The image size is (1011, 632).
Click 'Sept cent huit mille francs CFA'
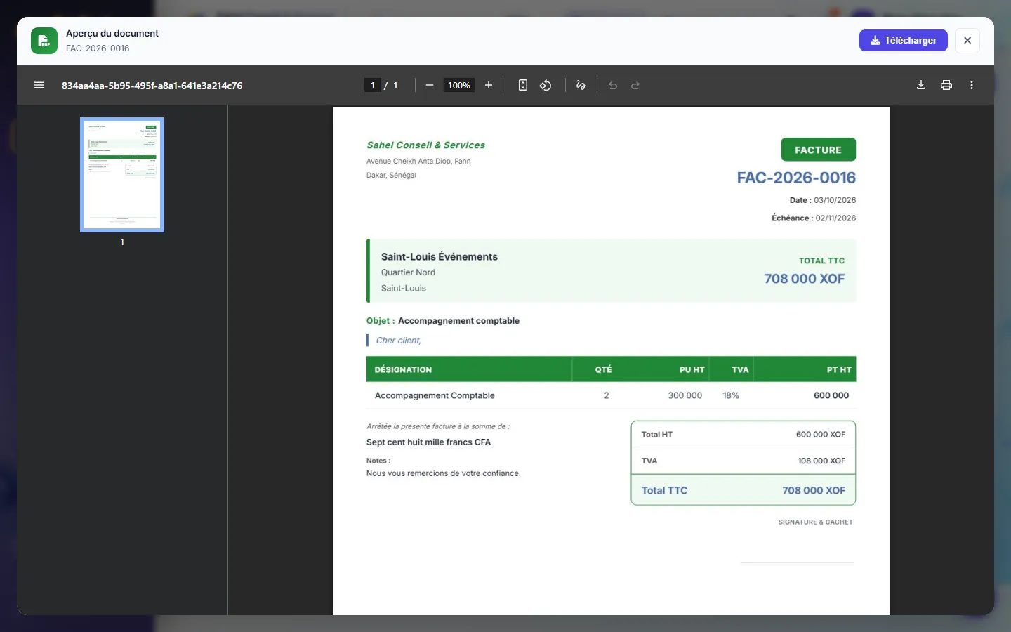(x=428, y=442)
